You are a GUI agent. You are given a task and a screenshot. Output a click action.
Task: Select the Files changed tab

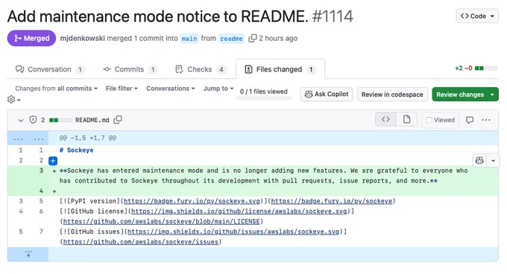click(280, 69)
